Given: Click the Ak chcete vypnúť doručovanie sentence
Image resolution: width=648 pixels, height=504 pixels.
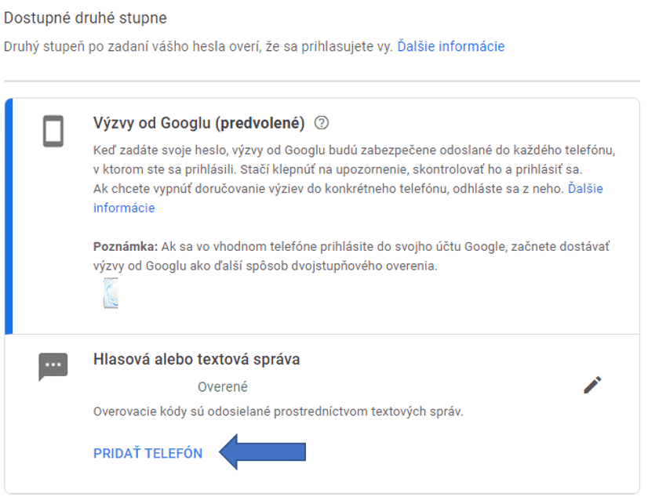Looking at the screenshot, I should pyautogui.click(x=328, y=189).
